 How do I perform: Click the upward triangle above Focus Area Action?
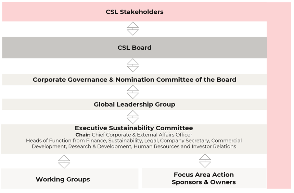[x=205, y=157]
